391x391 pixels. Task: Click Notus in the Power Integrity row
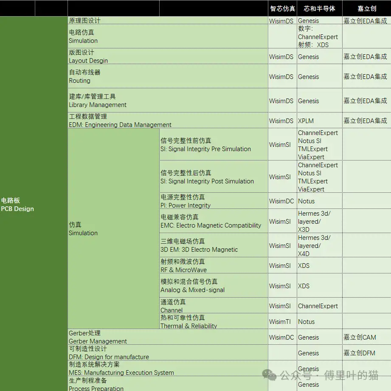pyautogui.click(x=319, y=201)
